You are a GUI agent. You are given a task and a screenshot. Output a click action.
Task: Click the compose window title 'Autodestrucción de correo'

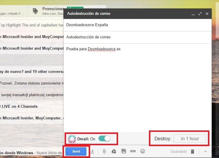89,14
